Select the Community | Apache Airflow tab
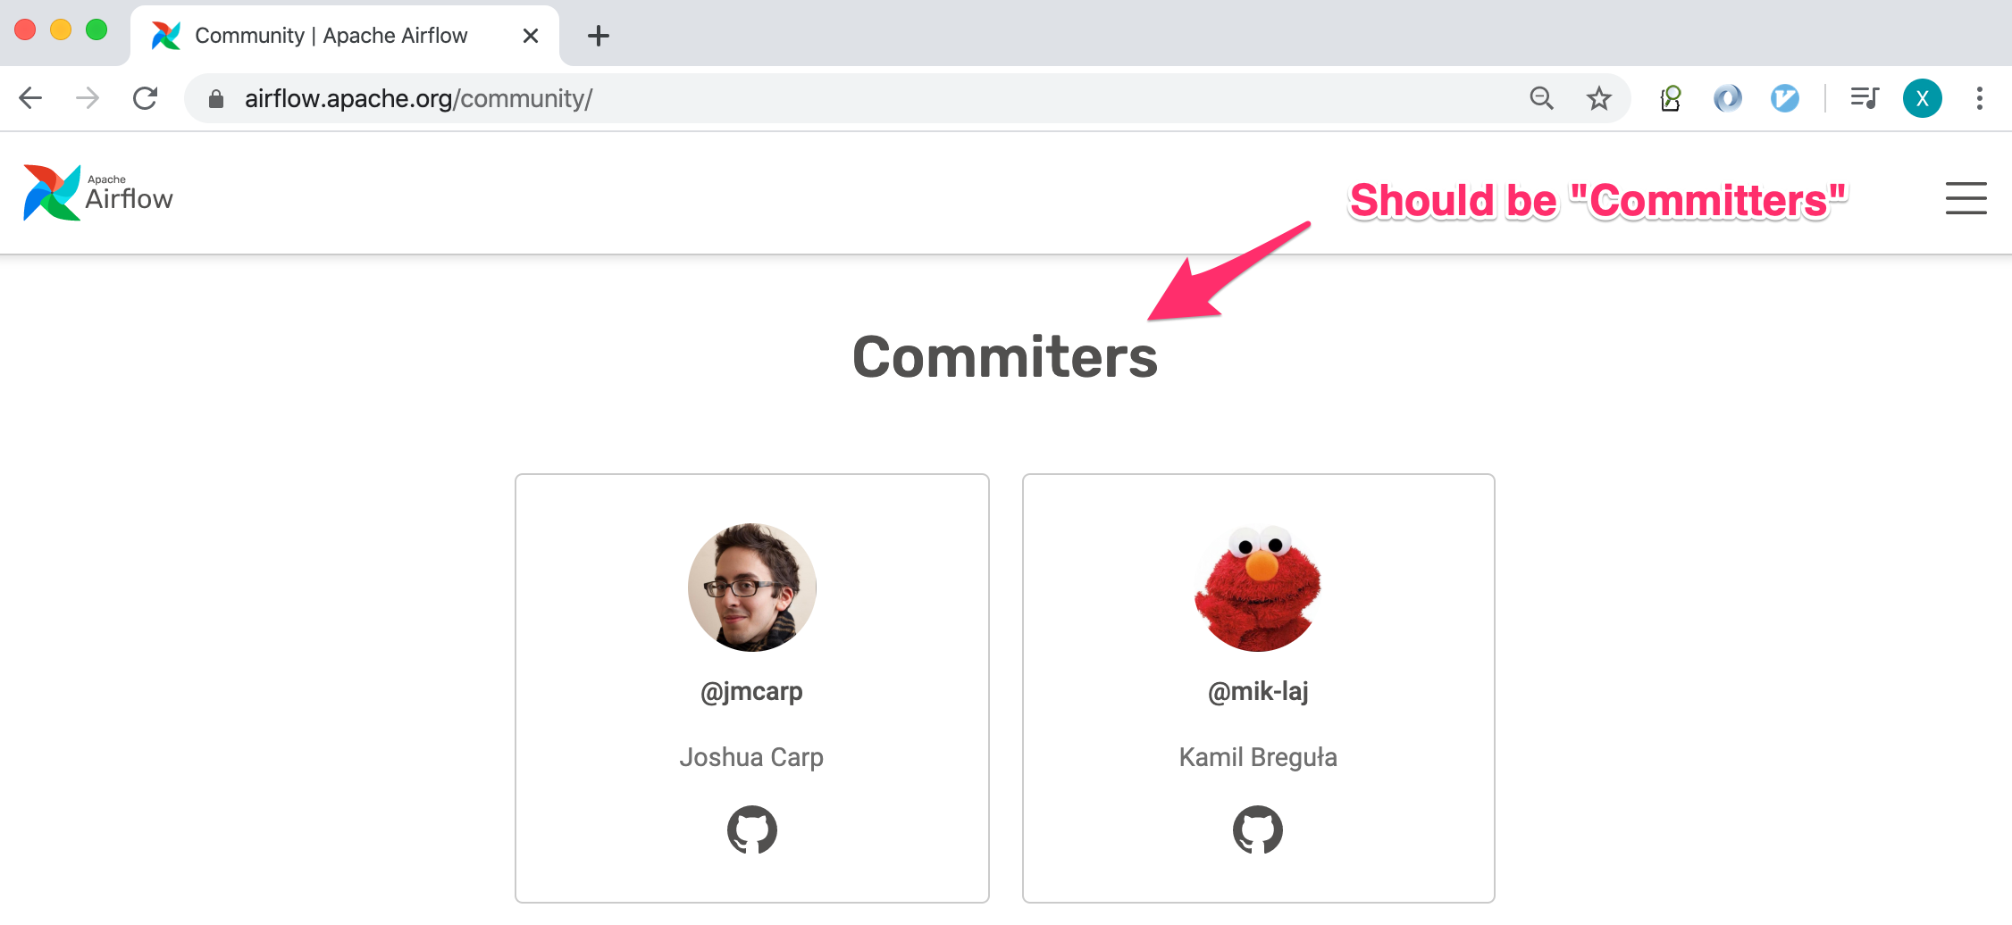 click(331, 36)
